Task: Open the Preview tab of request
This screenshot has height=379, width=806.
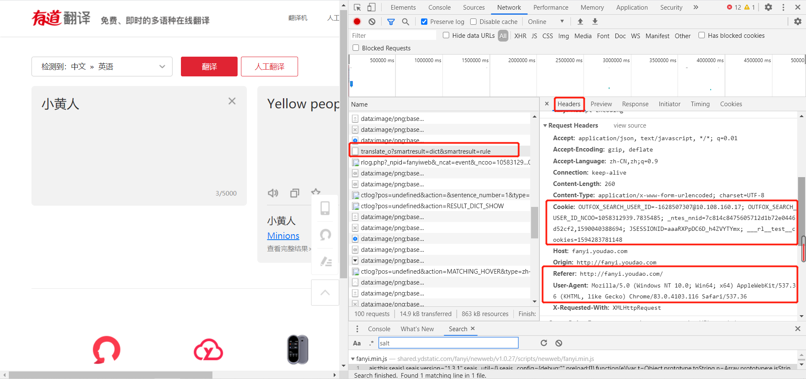Action: (601, 104)
